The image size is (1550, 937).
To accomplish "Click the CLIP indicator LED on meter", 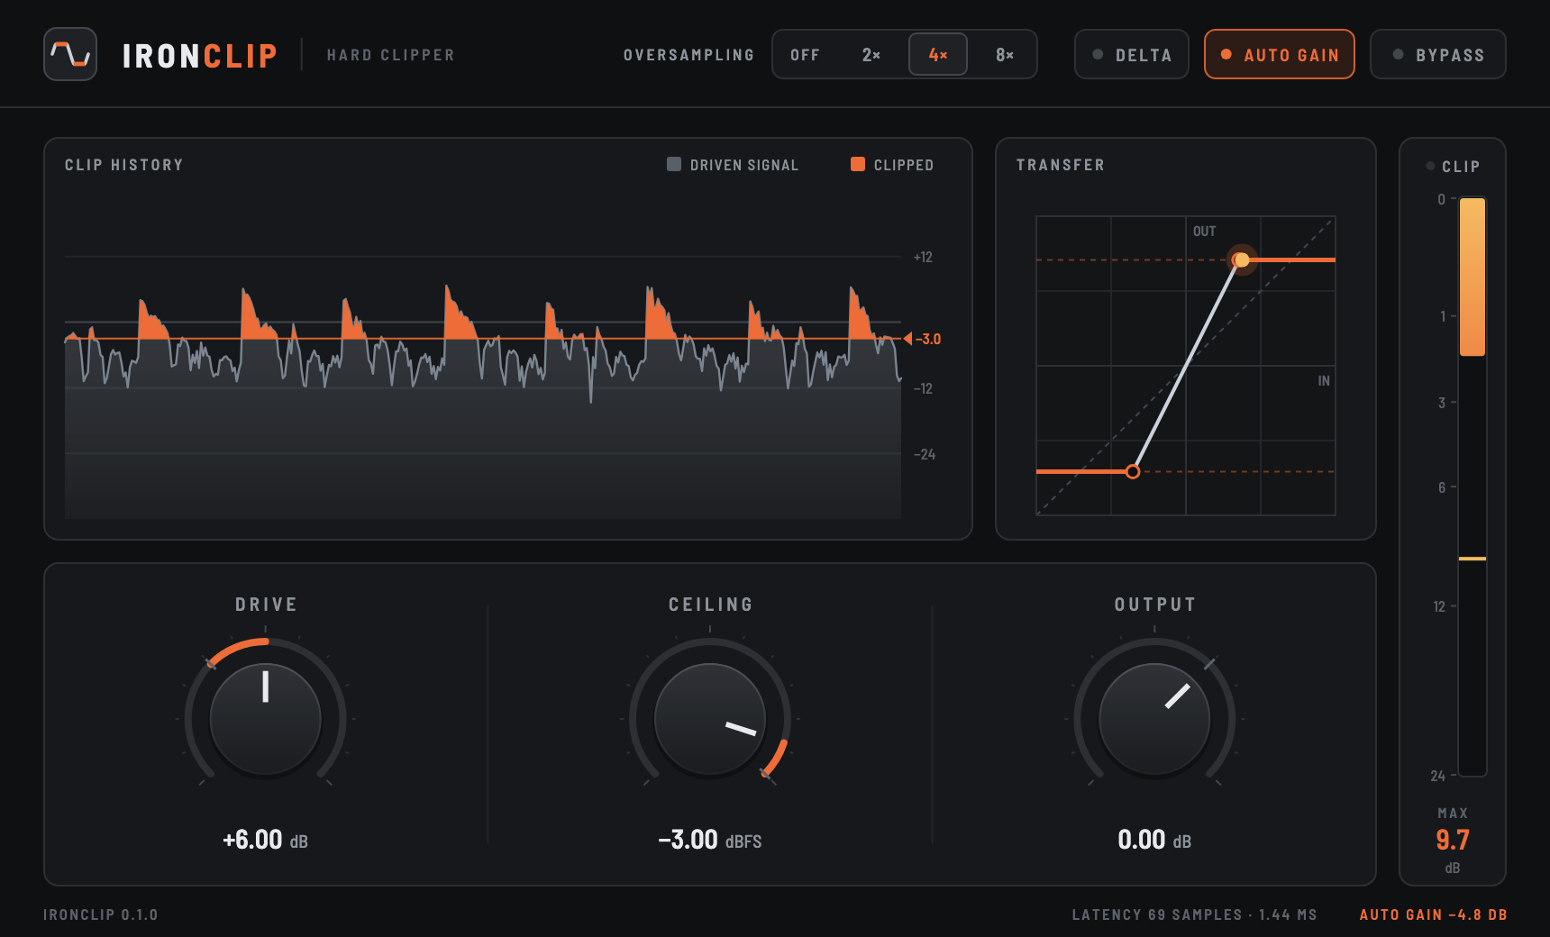I will 1430,166.
